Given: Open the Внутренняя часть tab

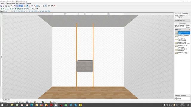Looking at the screenshot, I should [x=180, y=27].
